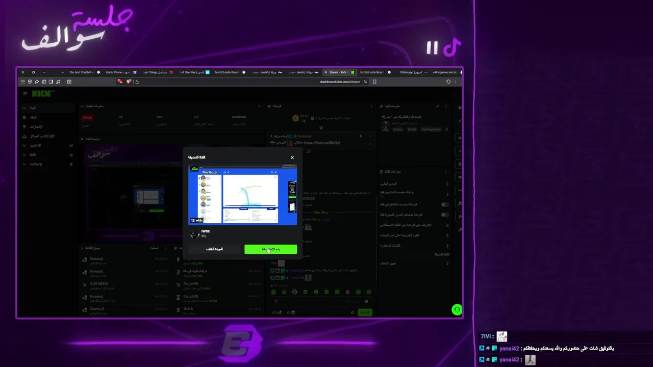Image resolution: width=653 pixels, height=367 pixels.
Task: Click the Gartic stream preview thumbnail
Action: [242, 195]
